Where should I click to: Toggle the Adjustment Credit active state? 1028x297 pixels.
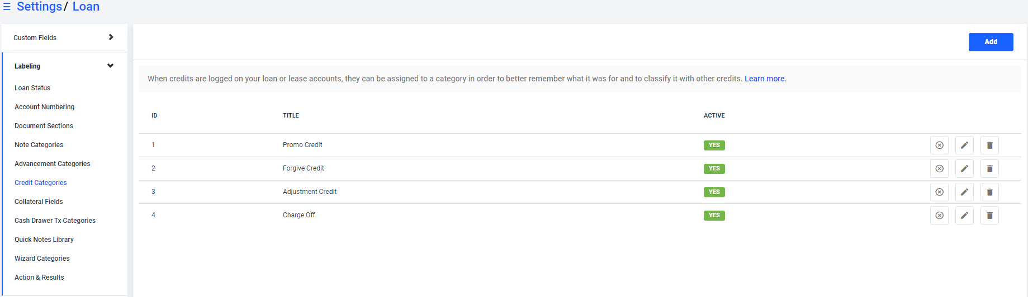click(x=939, y=192)
